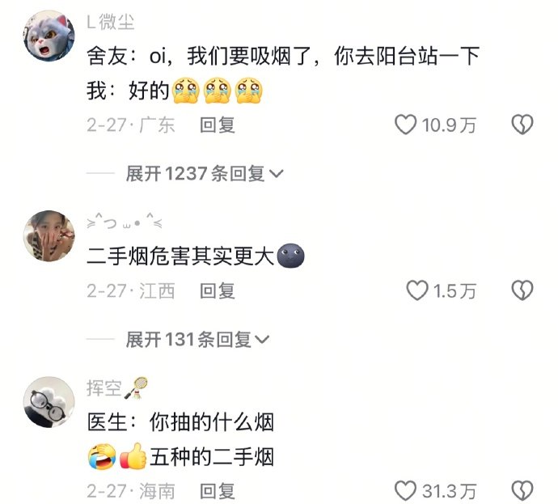Reply to 挥空's 海南 comment
This screenshot has height=504, width=558.
pos(218,491)
